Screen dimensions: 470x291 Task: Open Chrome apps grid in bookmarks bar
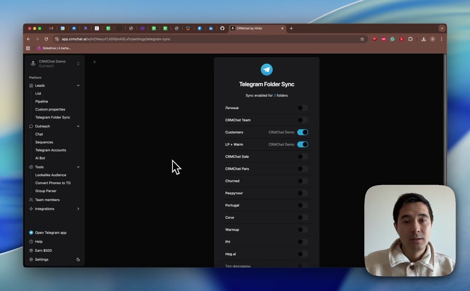coord(28,48)
